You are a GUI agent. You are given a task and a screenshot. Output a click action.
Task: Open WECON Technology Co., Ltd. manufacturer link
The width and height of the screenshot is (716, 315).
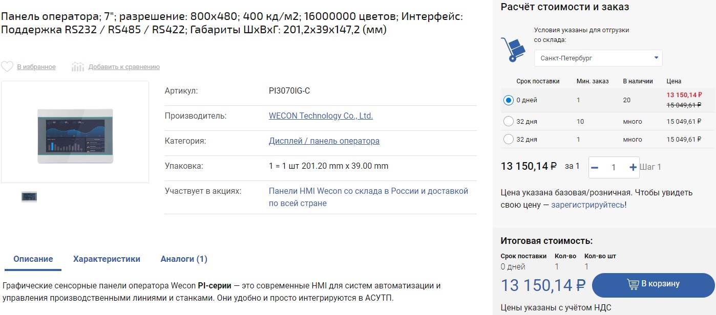(x=321, y=116)
